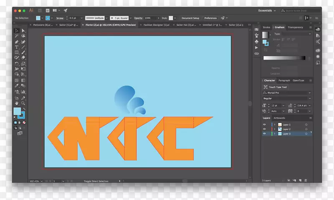Toggle visibility of Layer 2
The height and width of the screenshot is (200, 334).
(264, 129)
